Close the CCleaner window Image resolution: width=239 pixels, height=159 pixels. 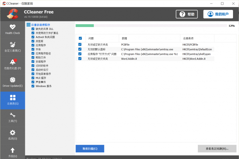pyautogui.click(x=233, y=4)
